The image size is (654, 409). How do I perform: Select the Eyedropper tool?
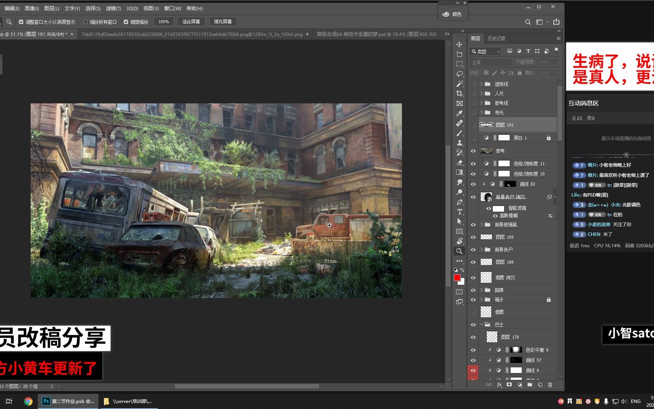[x=459, y=113]
